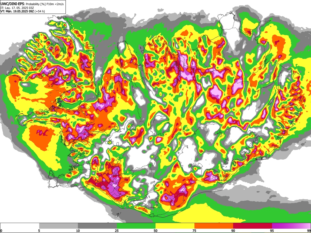The height and width of the screenshot is (233, 311).
Task: Click the light gray 5–10% legend swatch
Action: click(x=58, y=226)
